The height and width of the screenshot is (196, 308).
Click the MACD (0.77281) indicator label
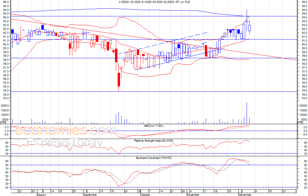[154, 126]
